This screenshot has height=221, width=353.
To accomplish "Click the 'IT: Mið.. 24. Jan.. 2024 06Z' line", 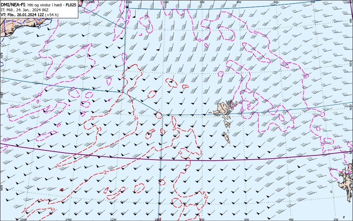I will click(x=25, y=10).
